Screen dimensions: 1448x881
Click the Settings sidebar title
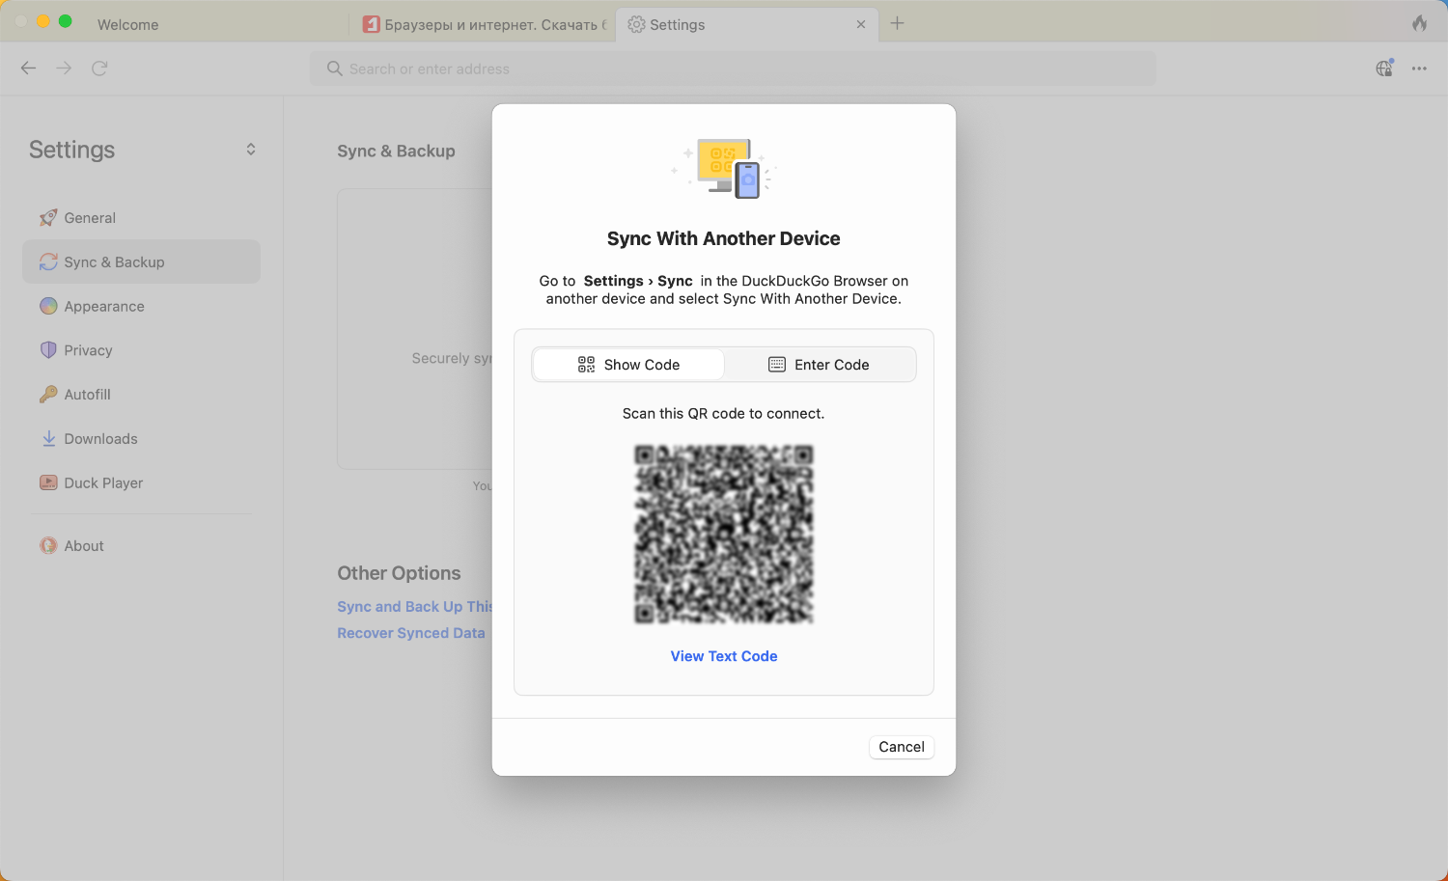tap(71, 150)
